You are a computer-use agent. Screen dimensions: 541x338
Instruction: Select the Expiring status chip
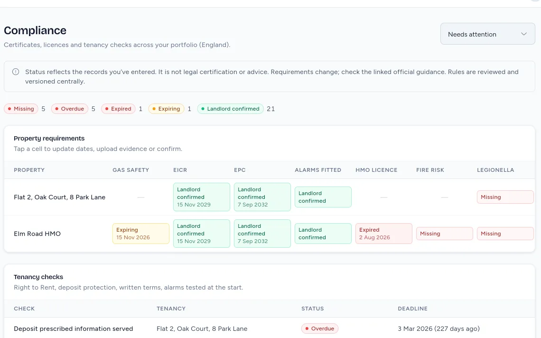pos(166,109)
